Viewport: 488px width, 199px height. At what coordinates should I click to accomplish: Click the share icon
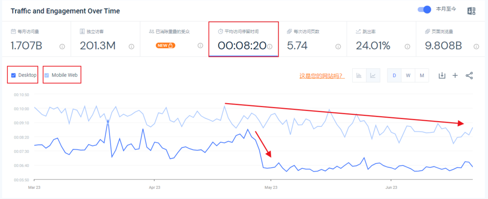point(469,75)
